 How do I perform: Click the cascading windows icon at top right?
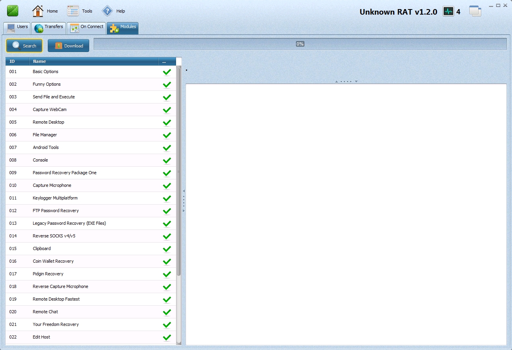[x=475, y=11]
